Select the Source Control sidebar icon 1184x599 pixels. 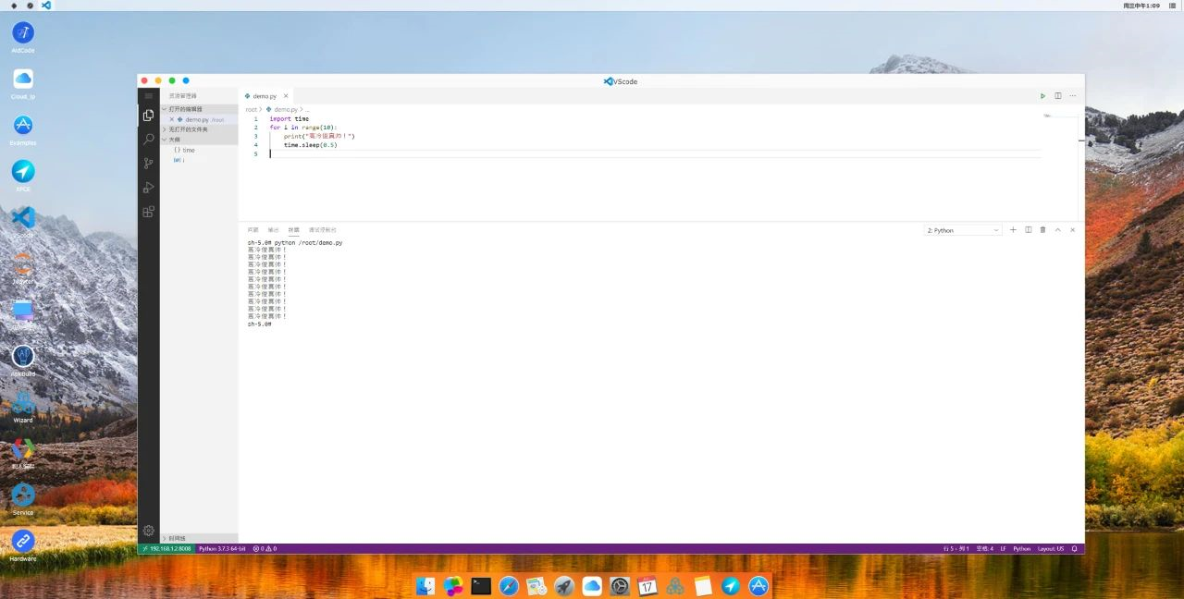coord(148,164)
